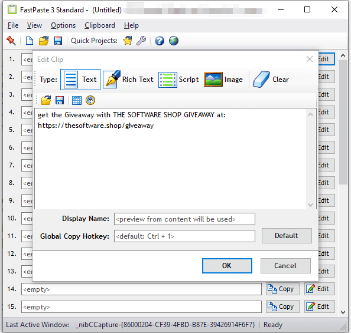Click the globe website icon
Image resolution: width=351 pixels, height=333 pixels.
(x=174, y=41)
